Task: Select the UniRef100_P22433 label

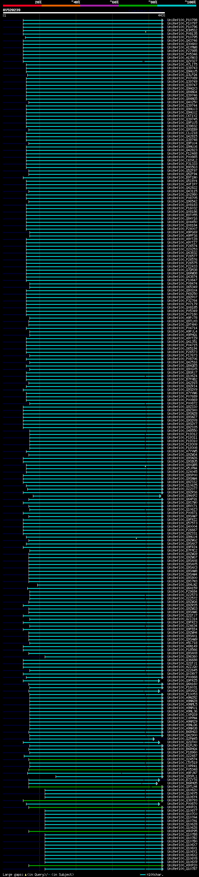Action: [182, 266]
